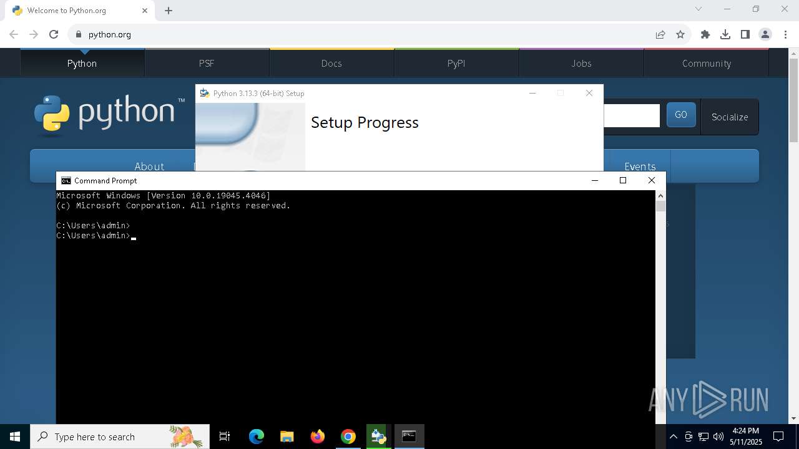Open Chrome downloads icon

point(725,34)
